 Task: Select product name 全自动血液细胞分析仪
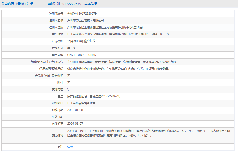click(x=81, y=41)
